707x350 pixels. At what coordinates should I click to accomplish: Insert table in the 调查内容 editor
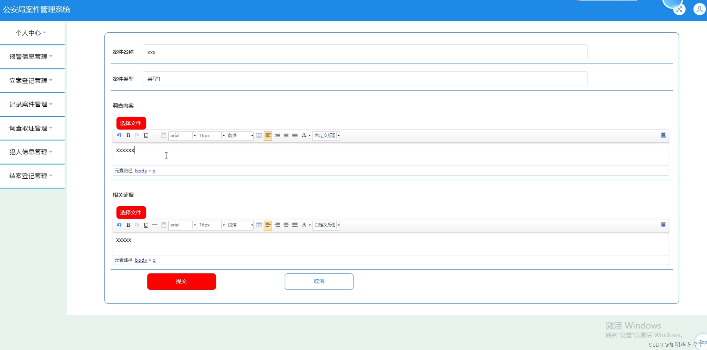point(259,135)
